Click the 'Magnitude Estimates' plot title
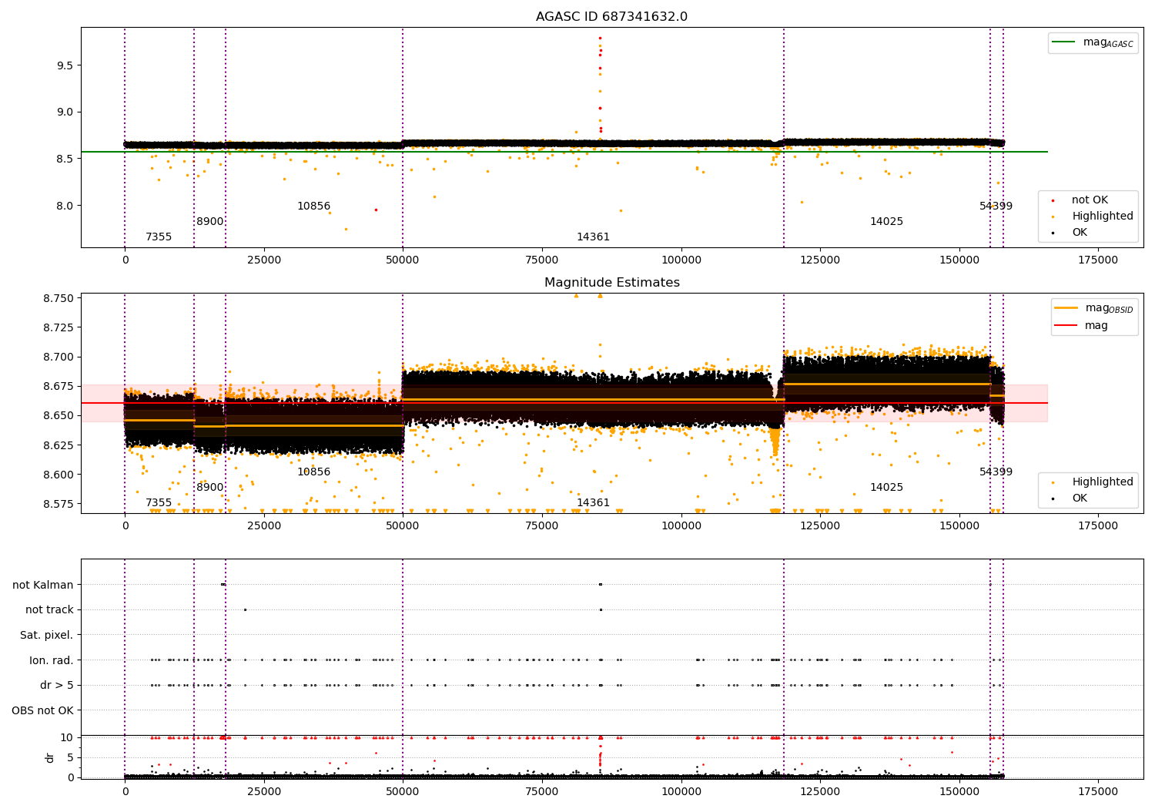The width and height of the screenshot is (1155, 809). pyautogui.click(x=611, y=283)
